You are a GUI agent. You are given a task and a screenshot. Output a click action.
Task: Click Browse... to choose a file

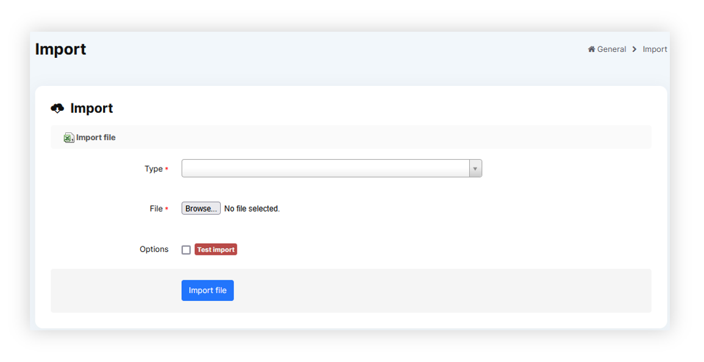(x=201, y=208)
